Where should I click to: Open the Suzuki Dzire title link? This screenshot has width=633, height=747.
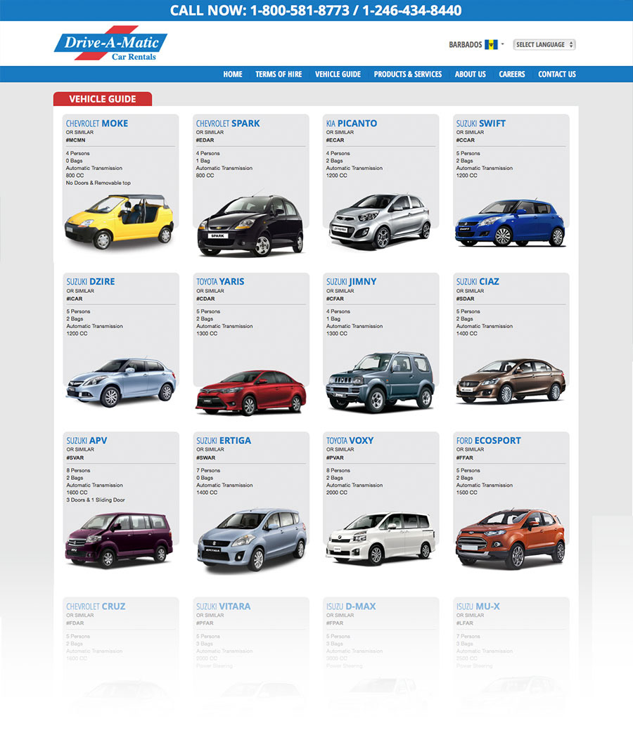pos(91,282)
